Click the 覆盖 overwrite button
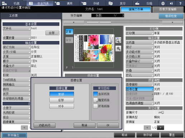Image resolution: width=185 pixels, height=138 pixels. [x=172, y=135]
